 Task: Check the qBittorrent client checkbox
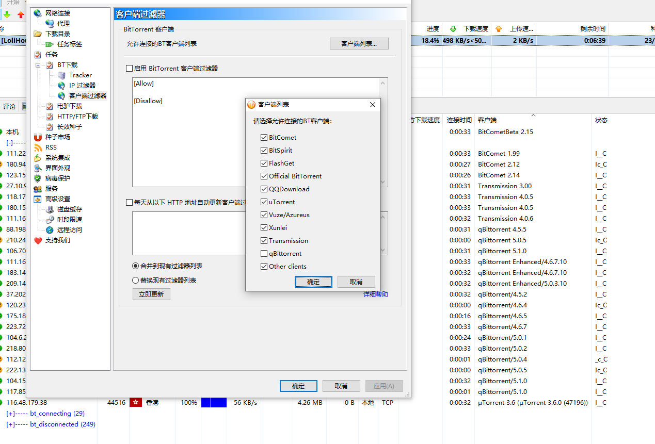pos(264,253)
